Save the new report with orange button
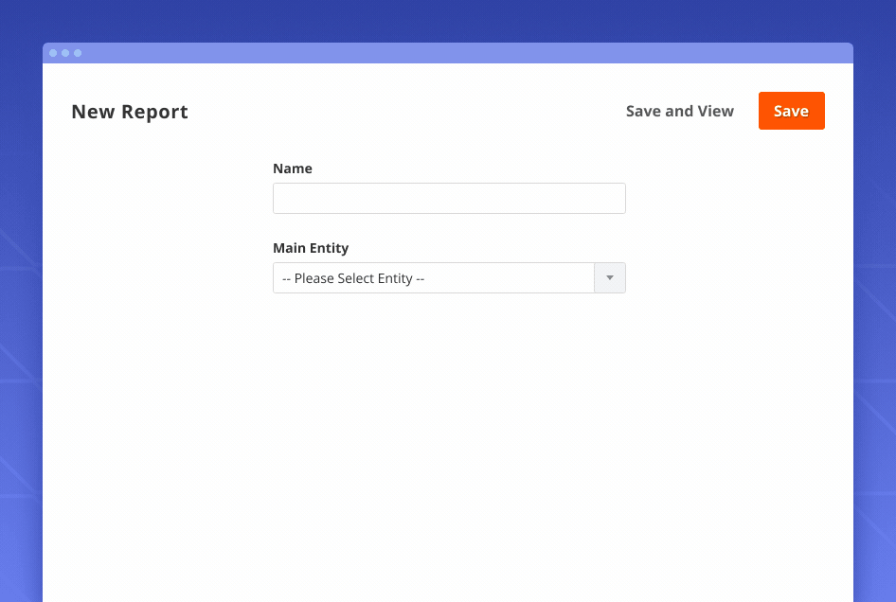 (791, 111)
